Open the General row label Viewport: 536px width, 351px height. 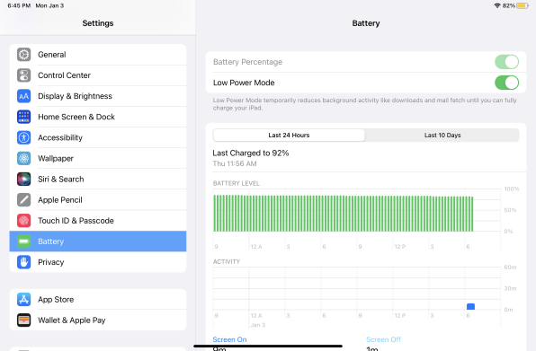[52, 55]
